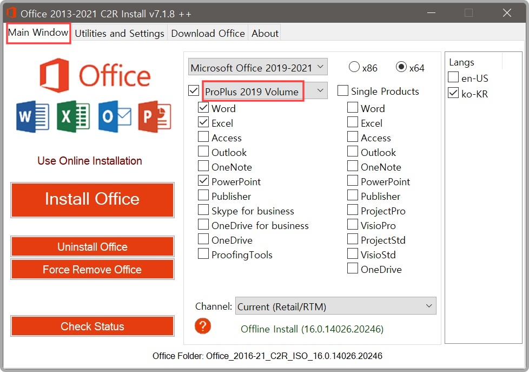Check Access under Single Products

point(353,136)
